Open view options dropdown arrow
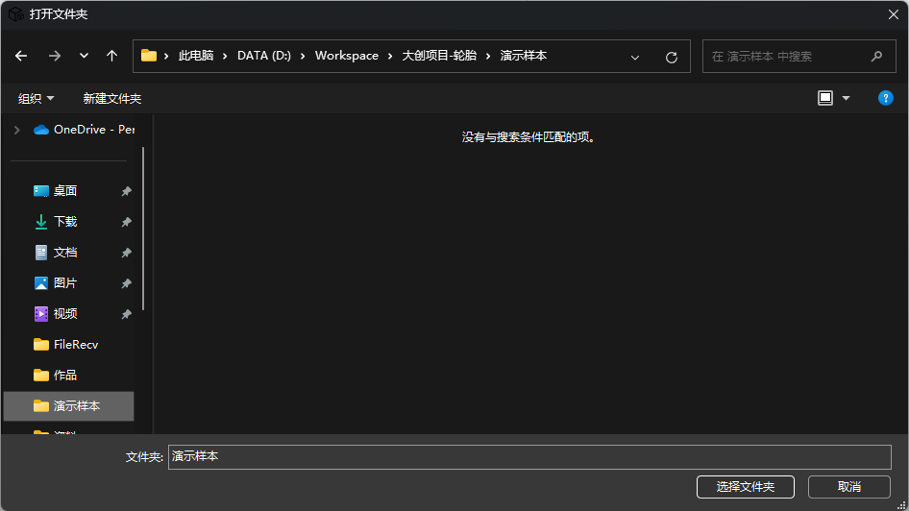 click(x=846, y=98)
